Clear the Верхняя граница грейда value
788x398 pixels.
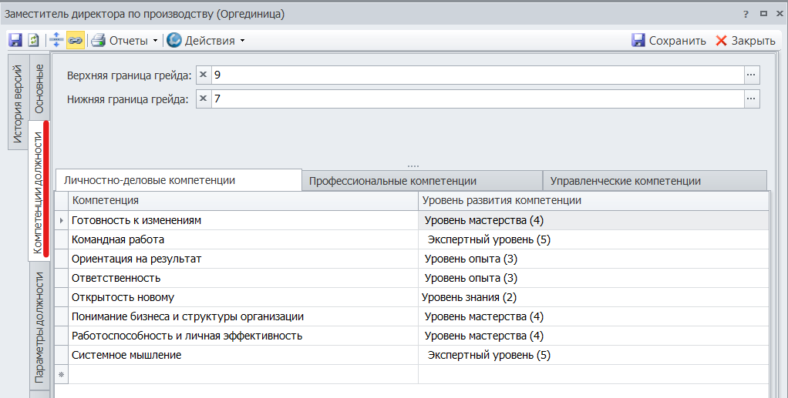point(204,75)
